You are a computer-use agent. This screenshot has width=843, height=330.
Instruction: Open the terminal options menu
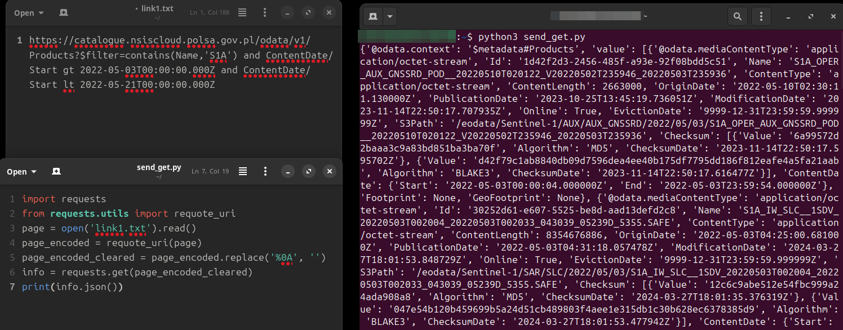click(761, 16)
